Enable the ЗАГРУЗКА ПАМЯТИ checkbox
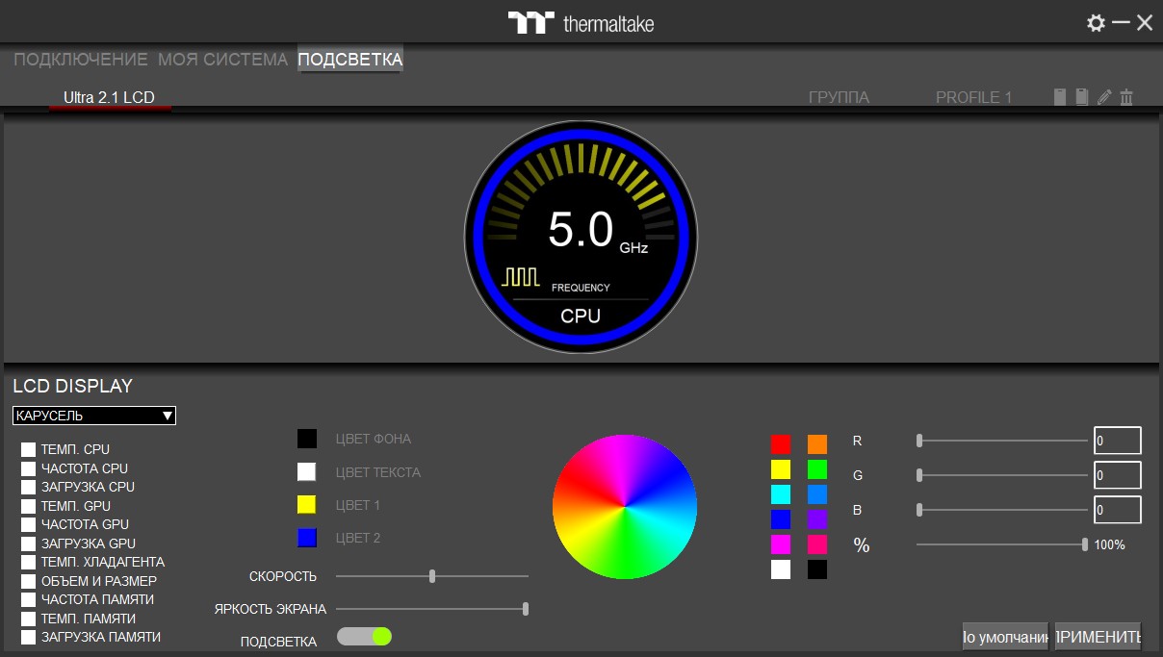This screenshot has height=657, width=1163. pyautogui.click(x=29, y=637)
